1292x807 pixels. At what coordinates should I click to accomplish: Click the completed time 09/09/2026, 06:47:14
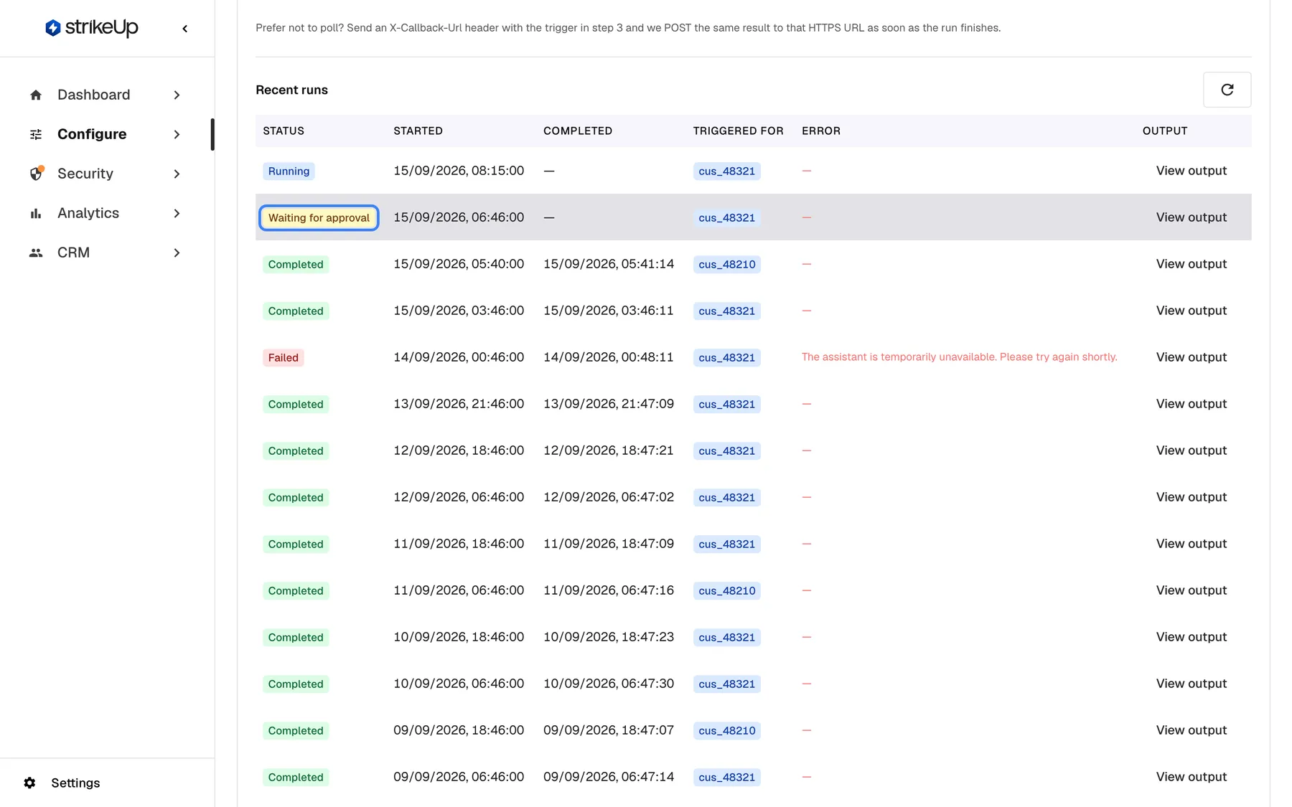pos(609,777)
